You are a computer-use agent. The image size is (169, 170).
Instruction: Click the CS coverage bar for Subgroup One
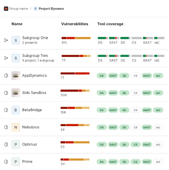point(137,38)
